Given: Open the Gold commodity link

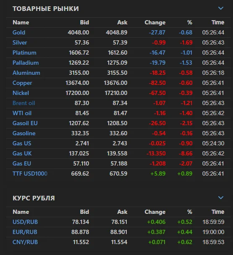Looking at the screenshot, I should click(19, 32).
